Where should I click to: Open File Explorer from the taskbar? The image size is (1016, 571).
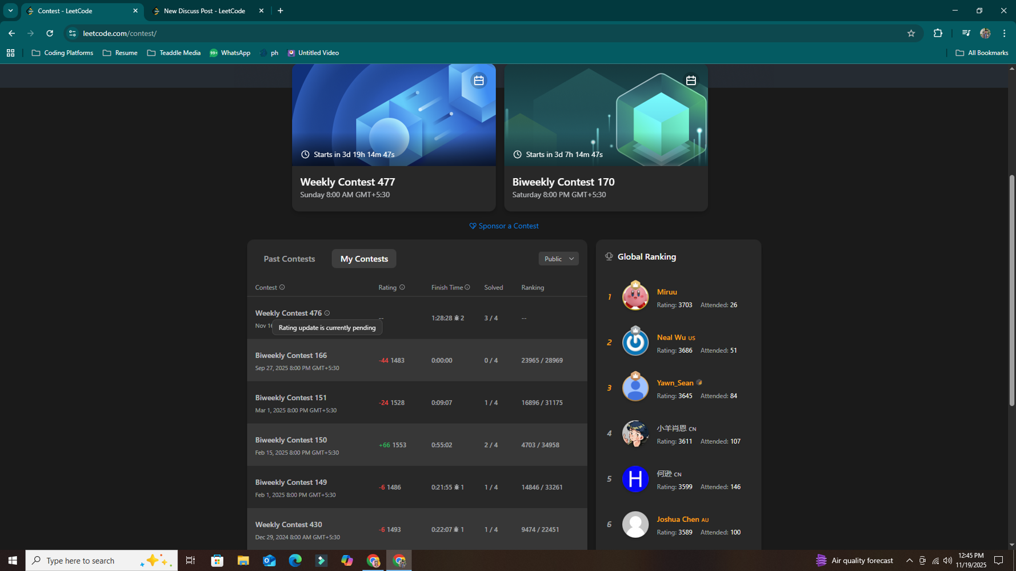coord(243,560)
